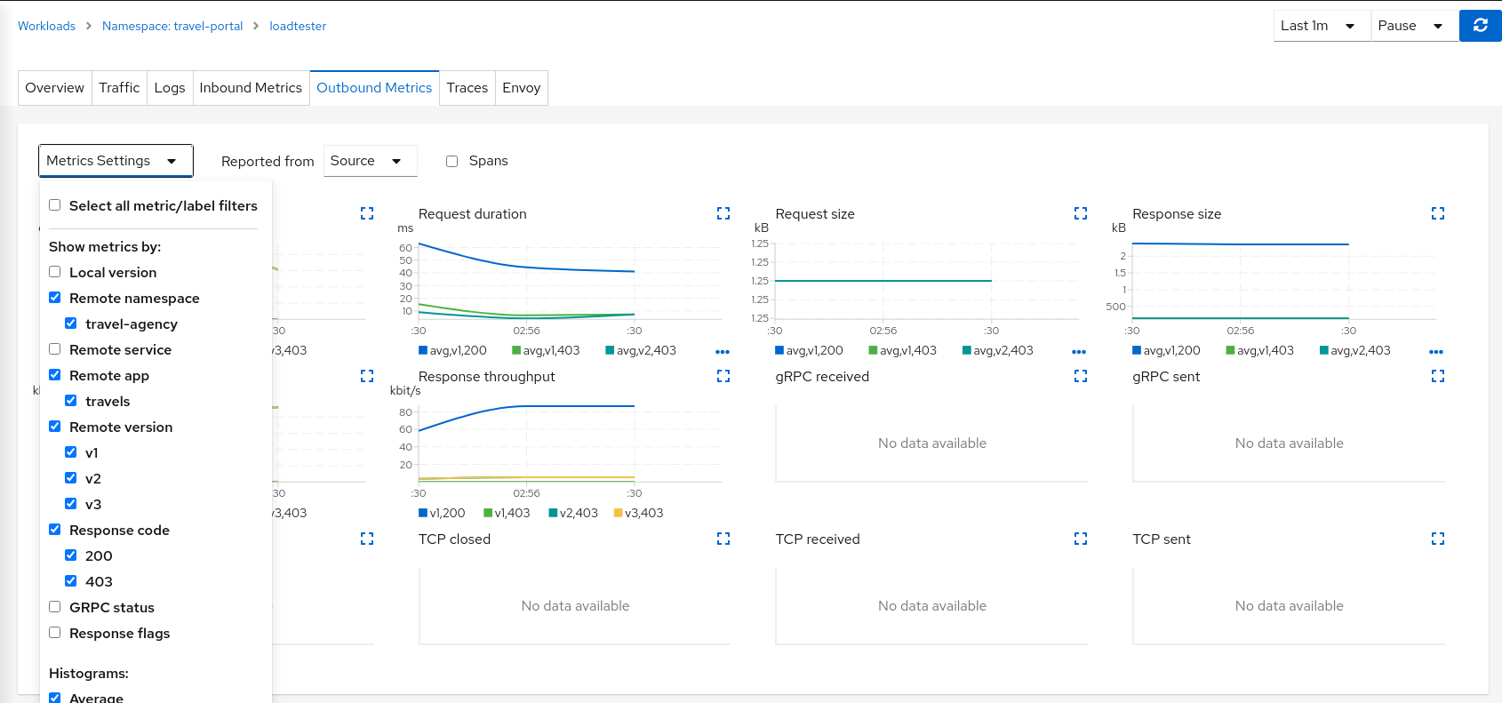1502x703 pixels.
Task: Click the refresh icon button
Action: (x=1480, y=26)
